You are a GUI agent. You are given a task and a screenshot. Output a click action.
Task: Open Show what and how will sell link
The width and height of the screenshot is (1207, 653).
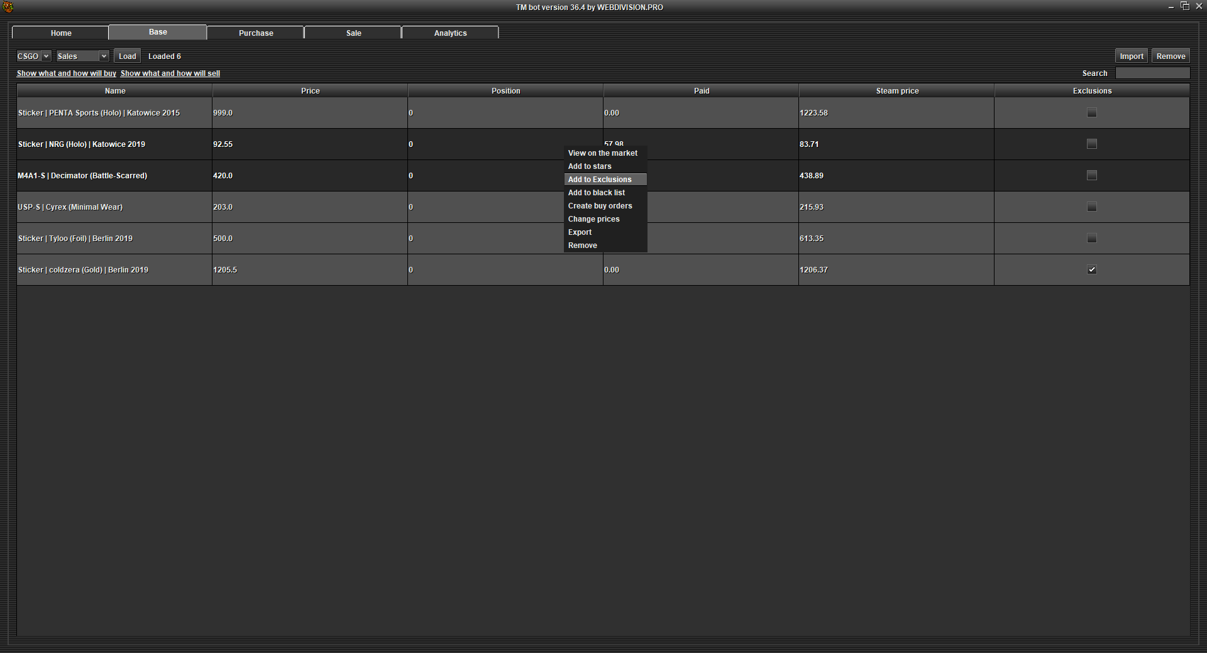(170, 73)
